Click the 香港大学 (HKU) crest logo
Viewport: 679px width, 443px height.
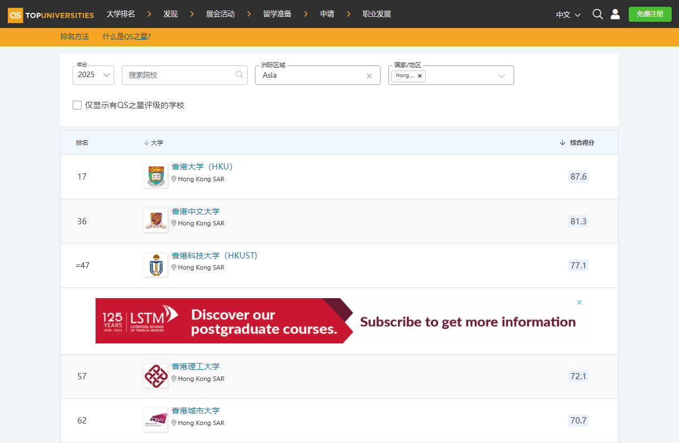(155, 176)
